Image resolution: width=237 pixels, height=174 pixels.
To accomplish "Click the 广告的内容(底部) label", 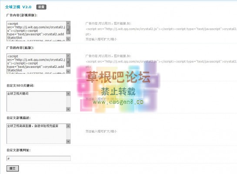I will (x=20, y=48).
